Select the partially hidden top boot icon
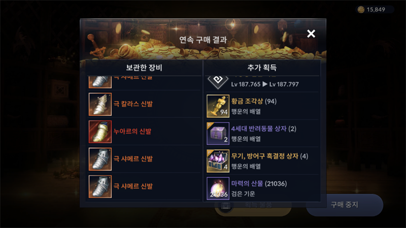The height and width of the screenshot is (228, 406). (100, 82)
